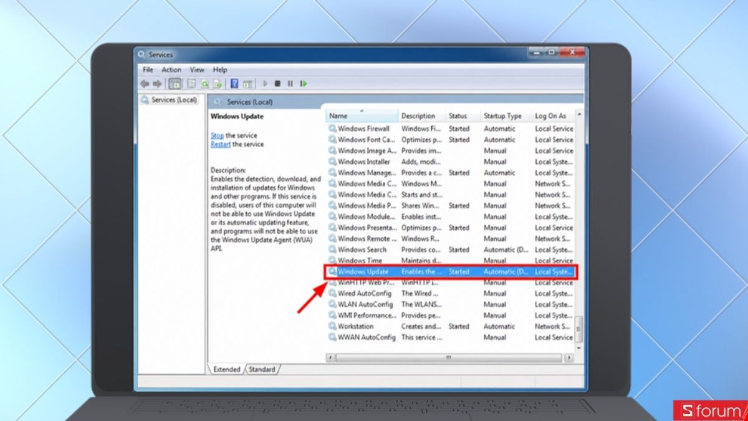Click the Export List toolbar icon

pyautogui.click(x=217, y=84)
